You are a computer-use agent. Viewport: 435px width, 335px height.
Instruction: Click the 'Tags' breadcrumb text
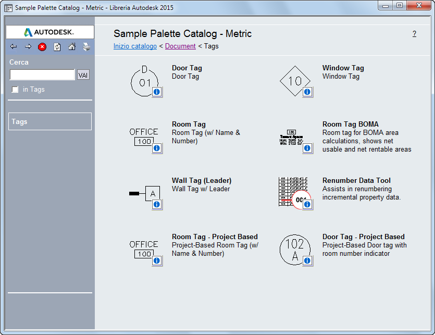pyautogui.click(x=212, y=46)
